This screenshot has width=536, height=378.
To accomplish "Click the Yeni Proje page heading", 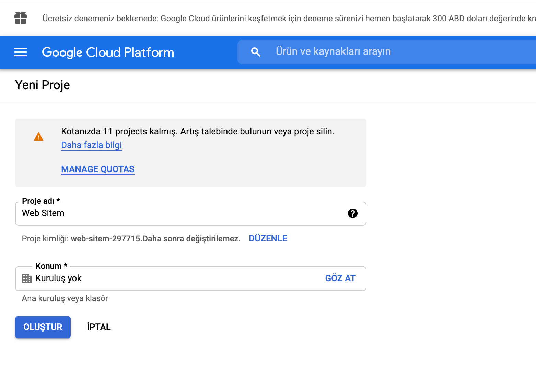I will click(43, 85).
